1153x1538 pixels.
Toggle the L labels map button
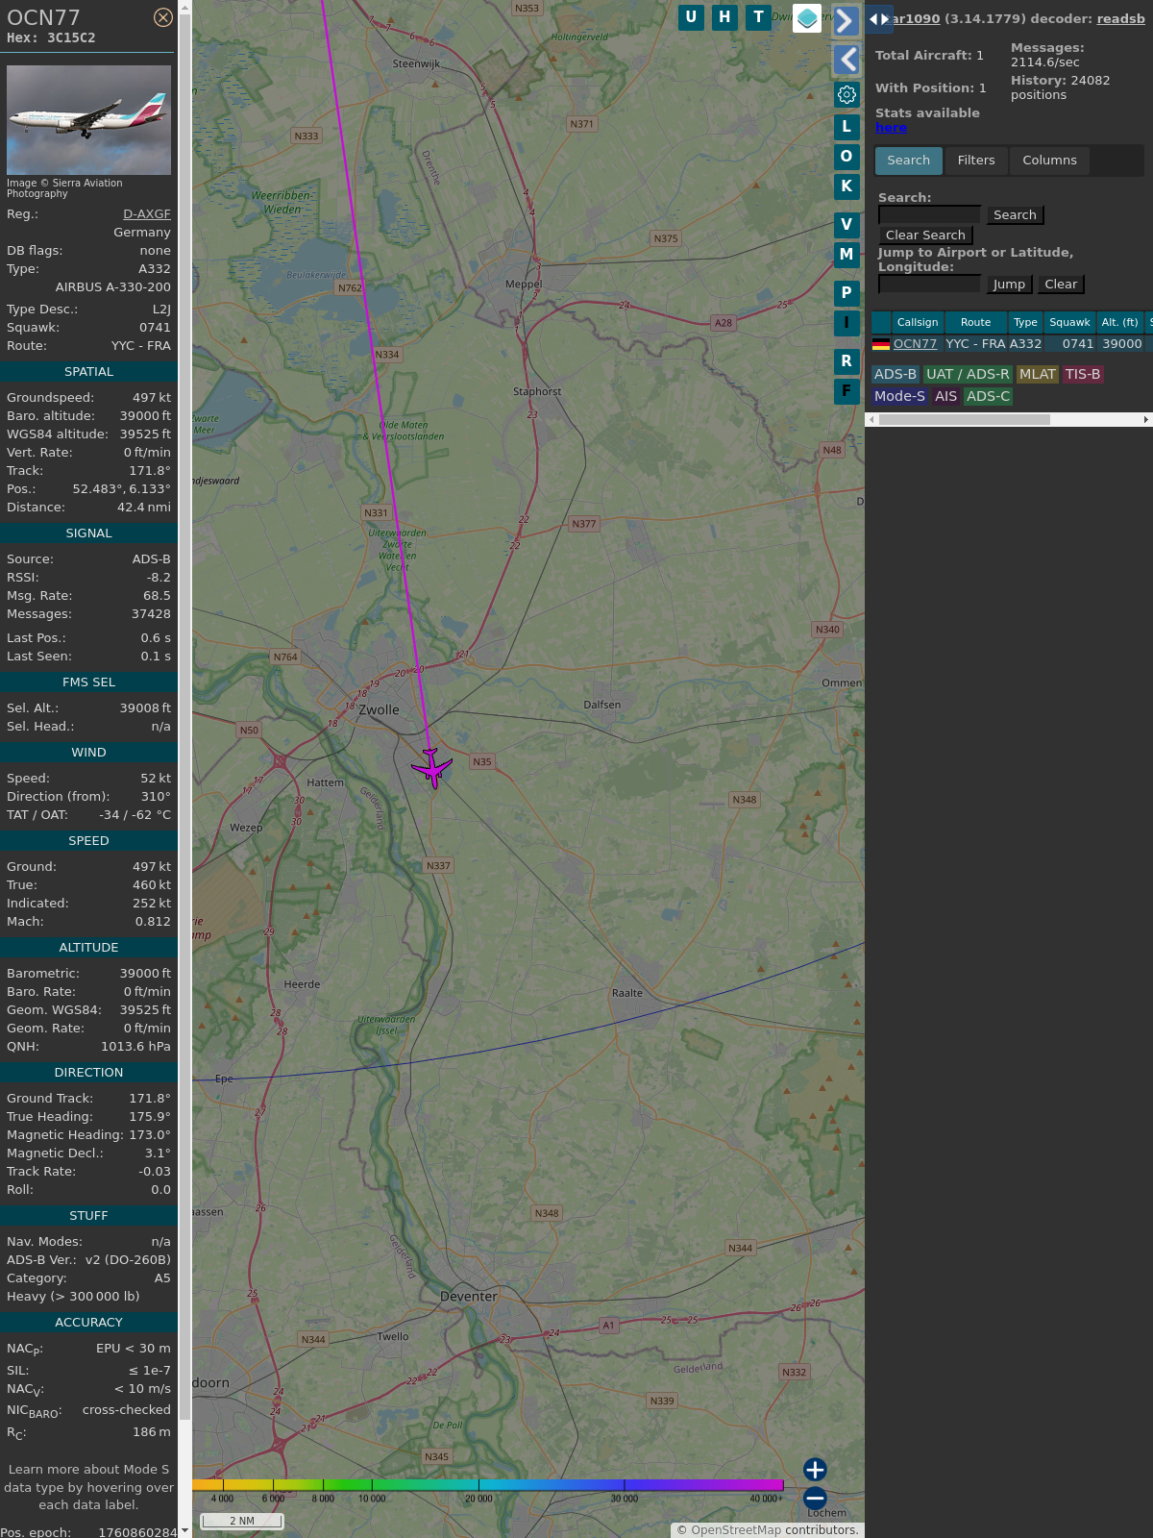click(846, 127)
